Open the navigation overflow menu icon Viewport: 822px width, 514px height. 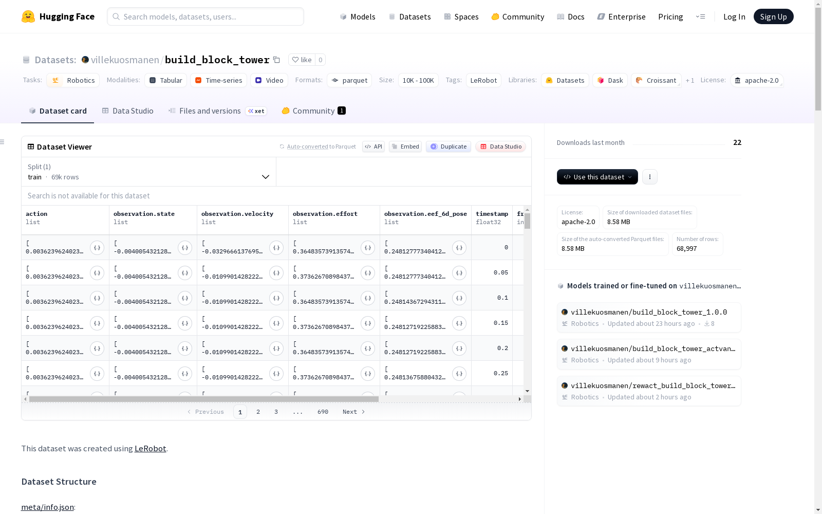point(700,16)
